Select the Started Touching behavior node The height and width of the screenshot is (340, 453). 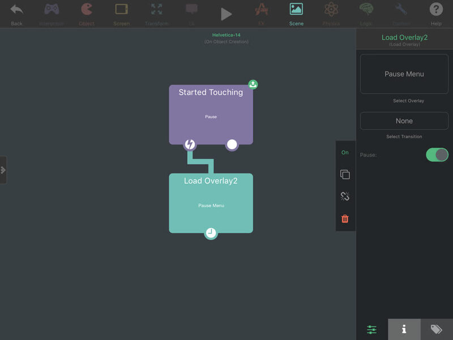[x=211, y=114]
